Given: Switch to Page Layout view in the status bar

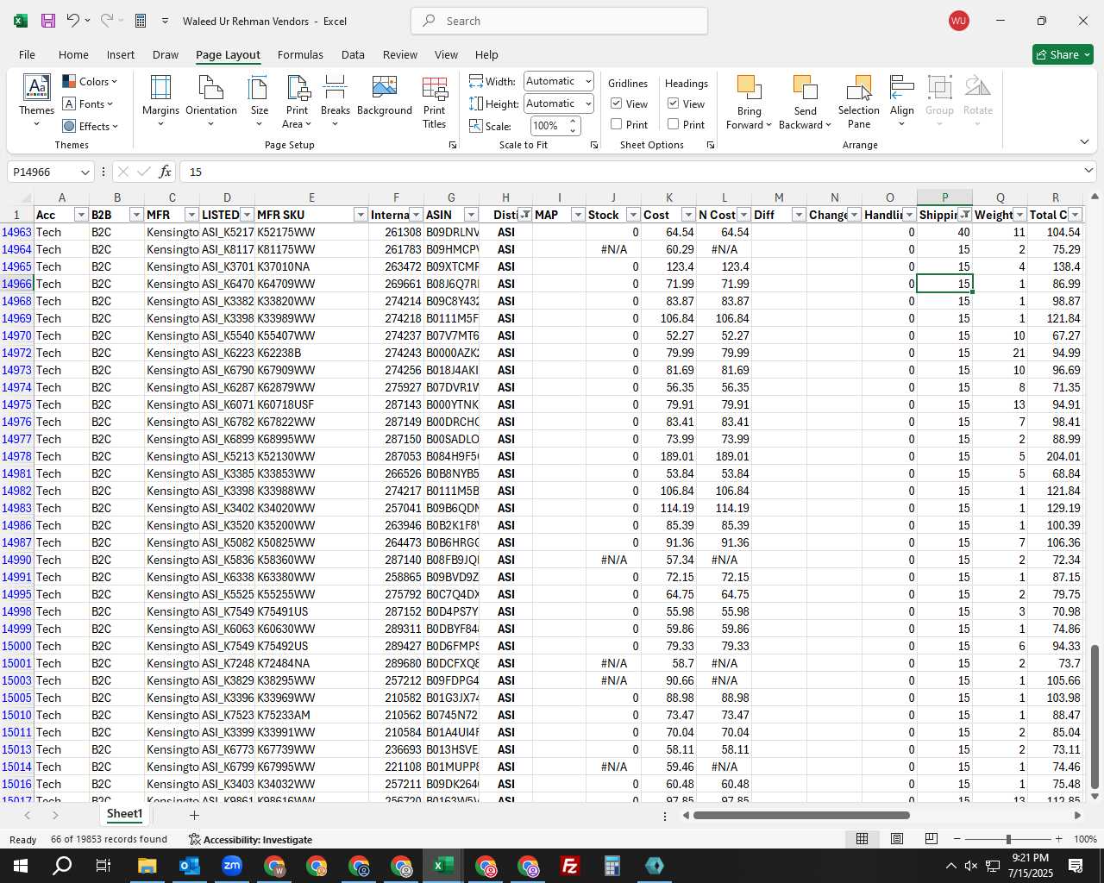Looking at the screenshot, I should (897, 839).
